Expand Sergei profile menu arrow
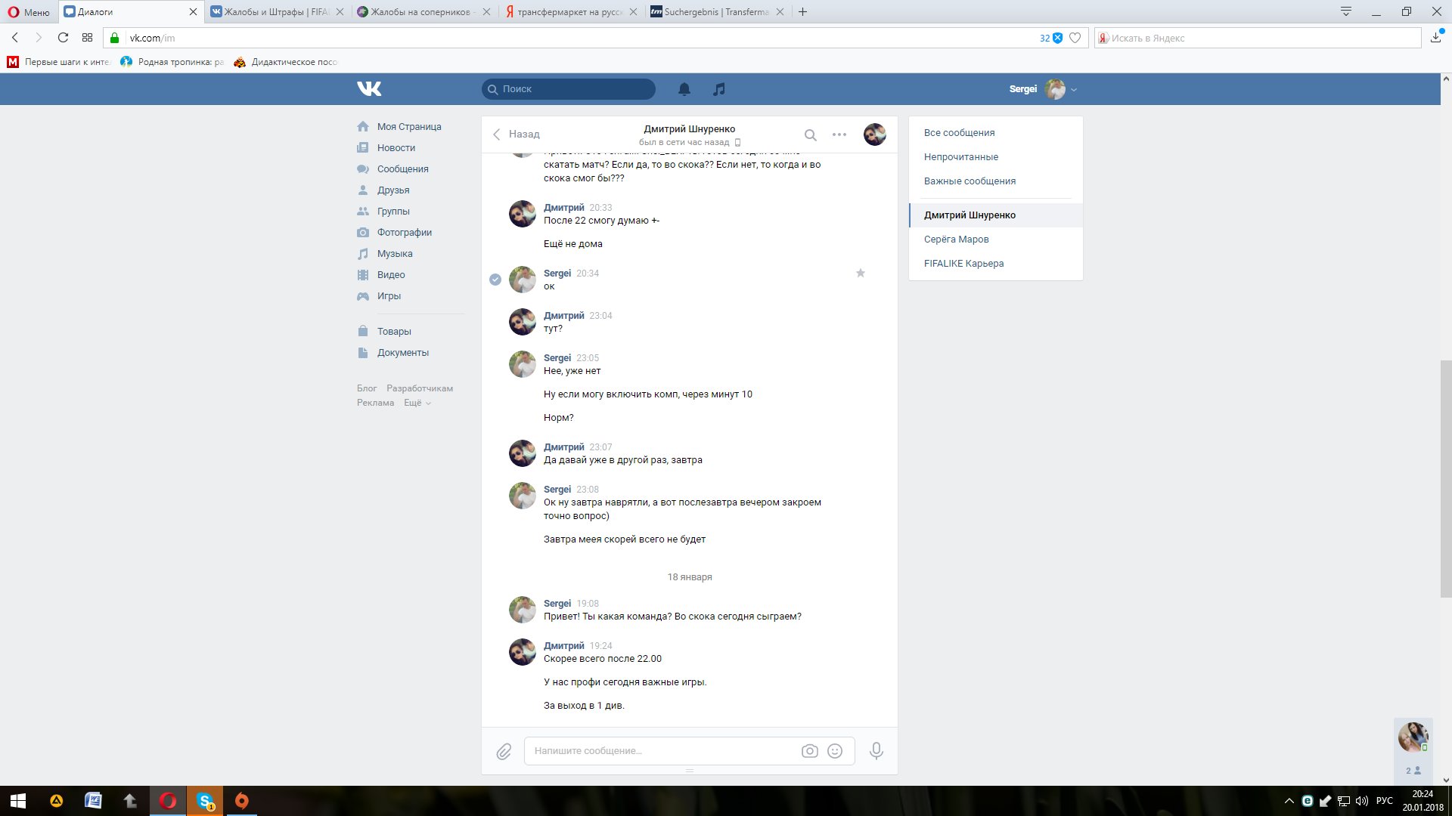 coord(1074,90)
